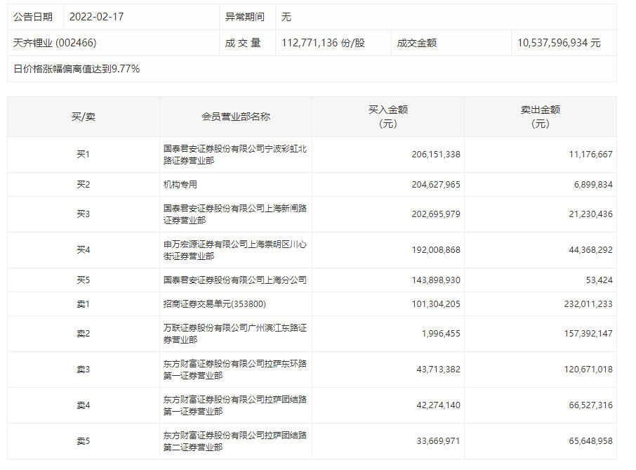Click the 买入金额 column header

388,117
